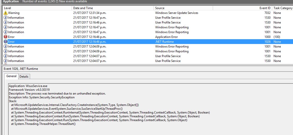293x135 pixels.
Task: Sort by the Level column header
Action: (37, 8)
